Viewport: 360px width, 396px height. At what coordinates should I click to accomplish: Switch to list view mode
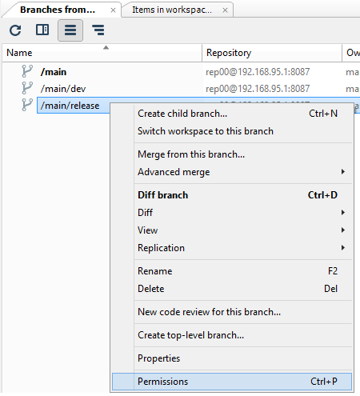pyautogui.click(x=70, y=30)
